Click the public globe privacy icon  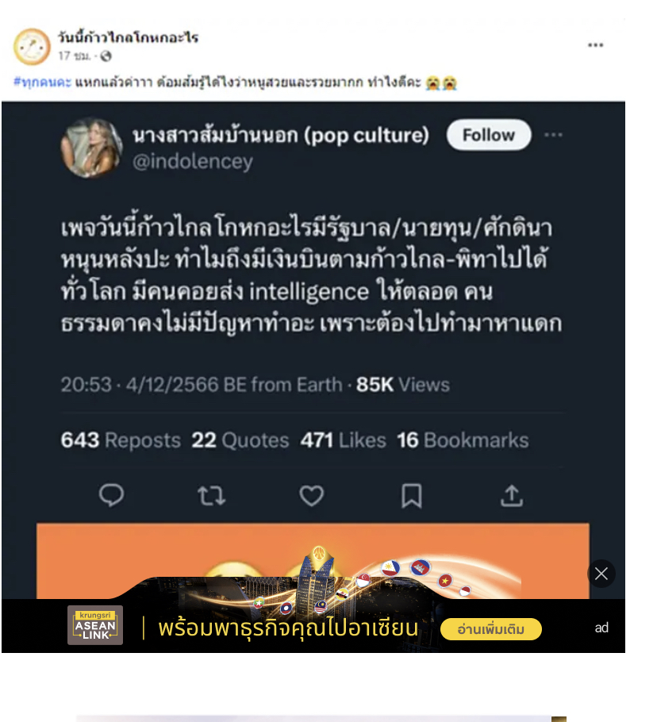coord(106,56)
